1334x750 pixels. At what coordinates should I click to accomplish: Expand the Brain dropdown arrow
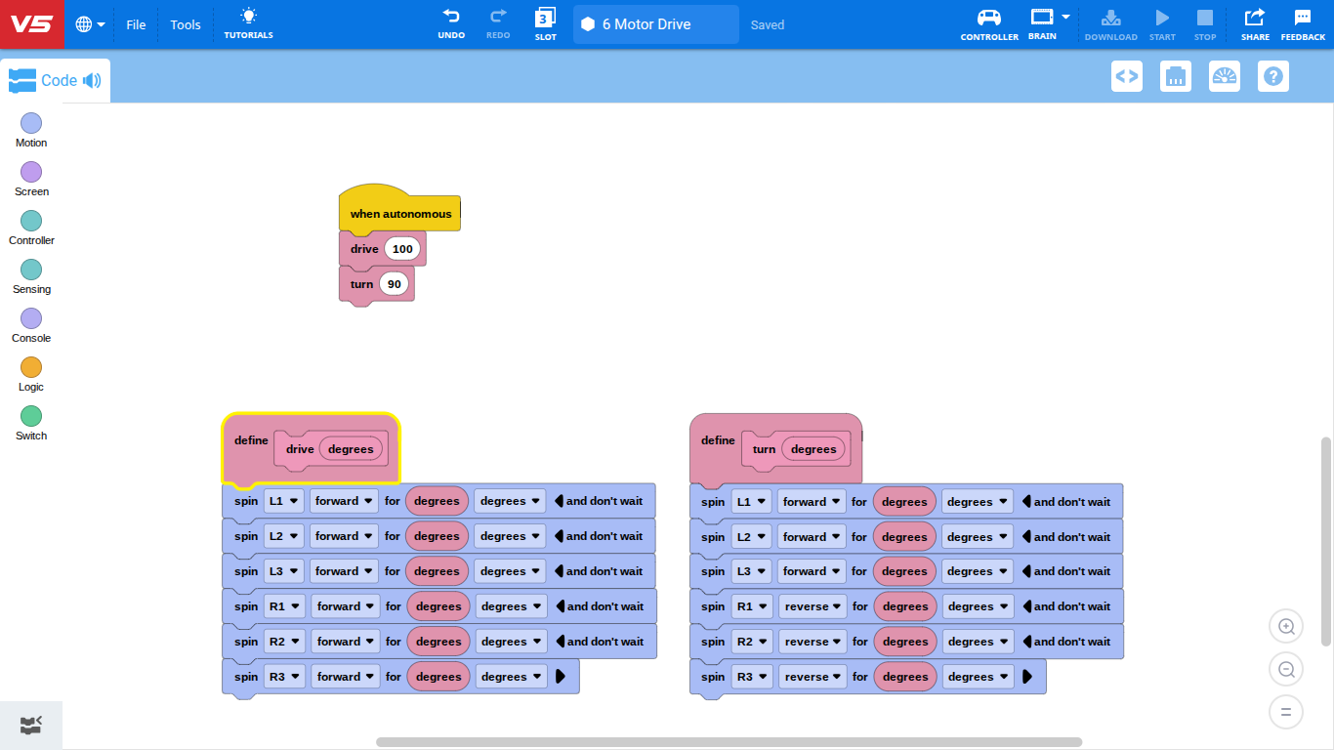pos(1066,17)
